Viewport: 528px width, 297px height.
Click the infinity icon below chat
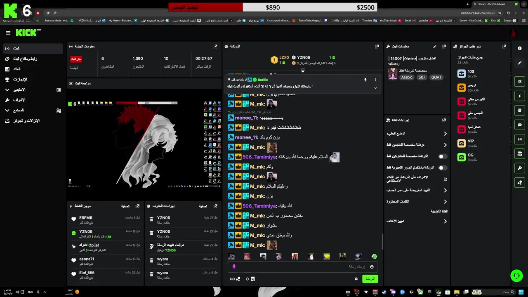pyautogui.click(x=232, y=279)
